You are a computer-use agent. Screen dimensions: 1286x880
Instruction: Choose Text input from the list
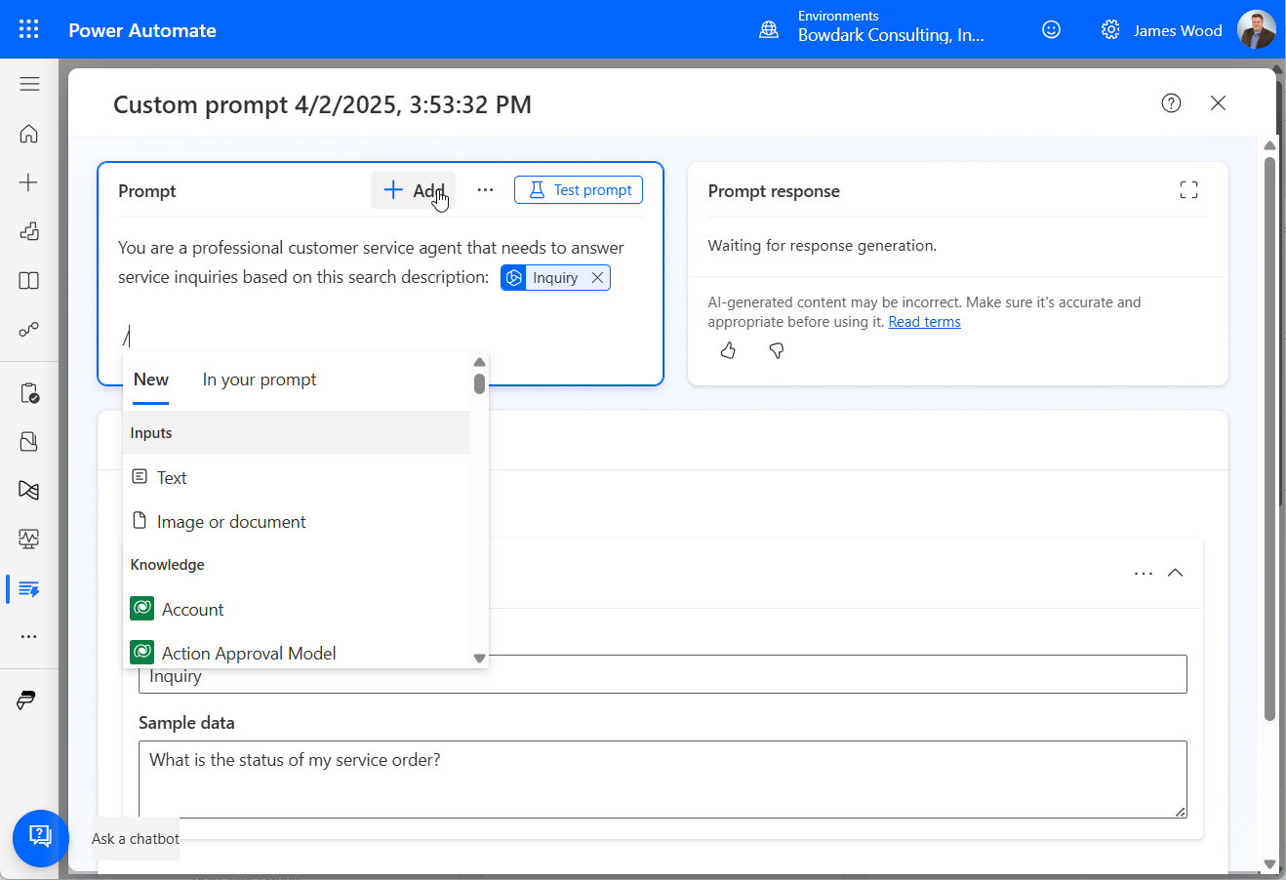[x=297, y=478]
